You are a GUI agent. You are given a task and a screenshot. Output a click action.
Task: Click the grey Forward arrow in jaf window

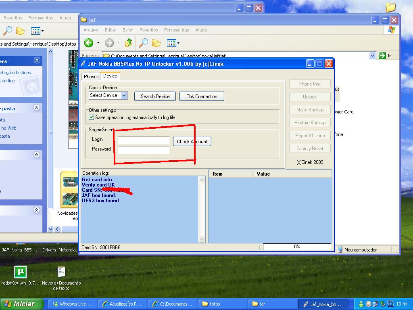(x=109, y=43)
